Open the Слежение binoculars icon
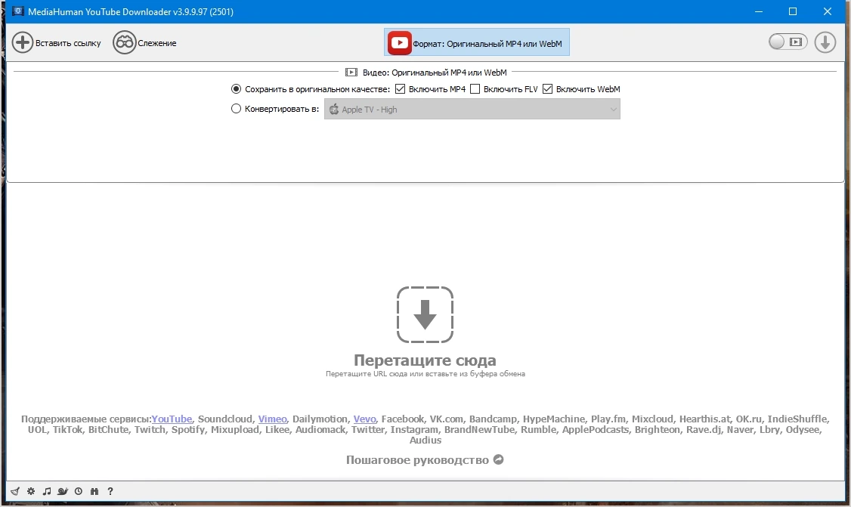Viewport: 851px width, 507px height. (x=124, y=42)
